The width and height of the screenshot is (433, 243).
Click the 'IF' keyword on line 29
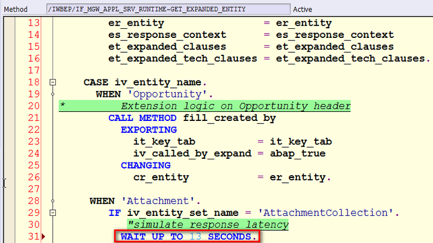pos(114,213)
